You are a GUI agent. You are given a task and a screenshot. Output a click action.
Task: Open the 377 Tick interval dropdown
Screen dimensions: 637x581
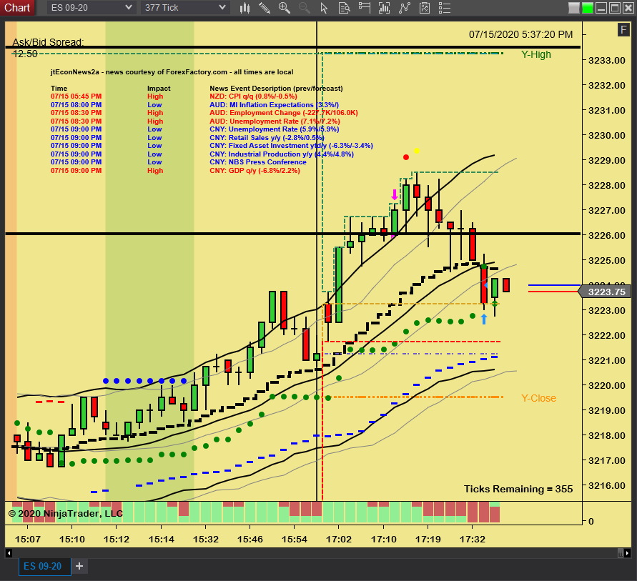point(185,8)
